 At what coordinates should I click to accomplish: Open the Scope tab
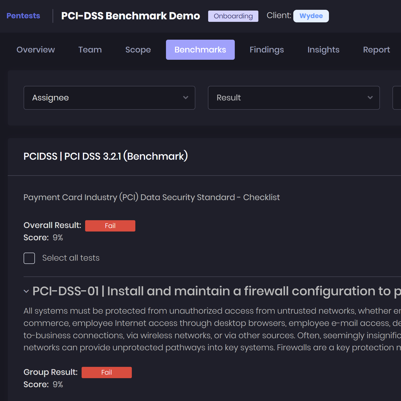coord(138,50)
